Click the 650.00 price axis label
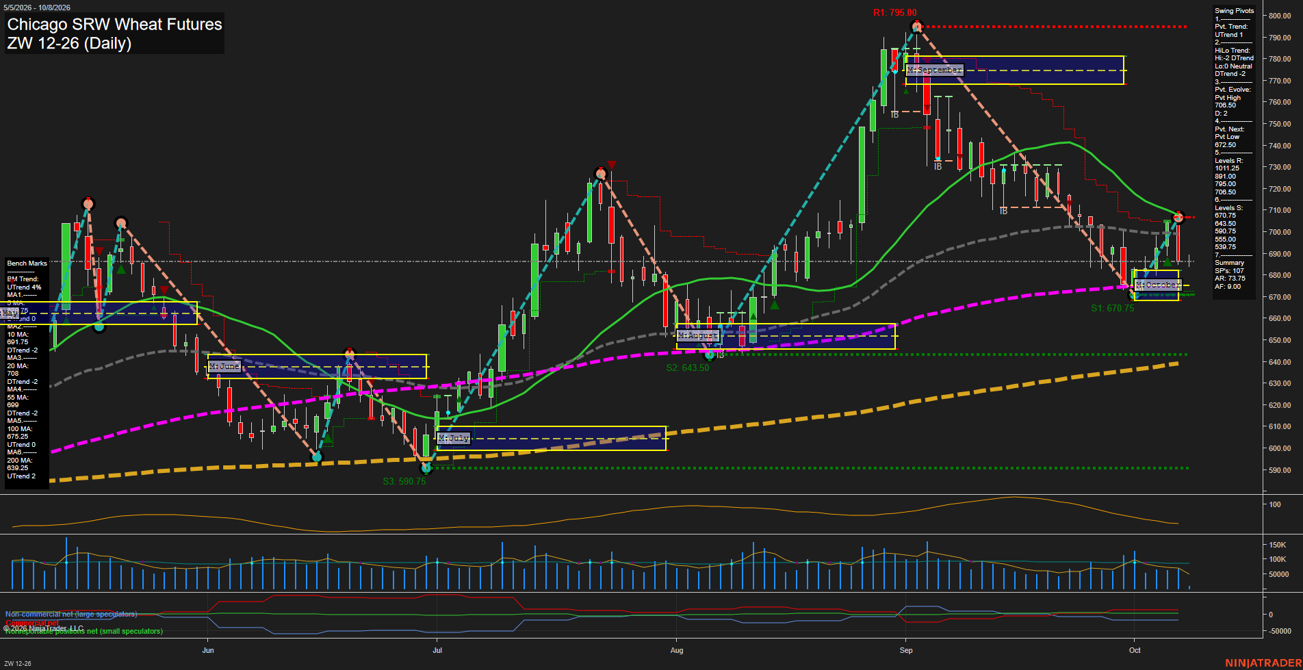This screenshot has width=1303, height=670. coord(1280,340)
